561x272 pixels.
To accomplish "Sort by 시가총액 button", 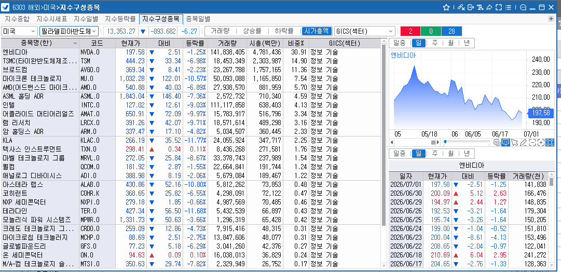I will [x=317, y=31].
